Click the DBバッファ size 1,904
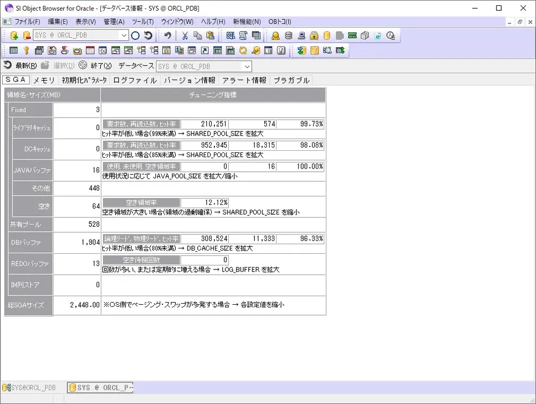The width and height of the screenshot is (536, 404). [x=77, y=243]
